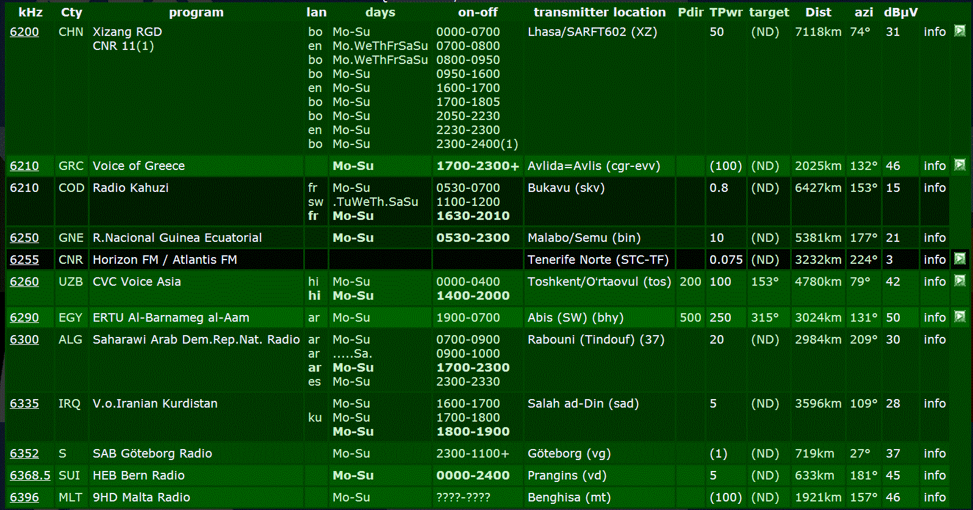Open info for SAB Göteborg Radio
Image resolution: width=973 pixels, height=510 pixels.
[935, 453]
